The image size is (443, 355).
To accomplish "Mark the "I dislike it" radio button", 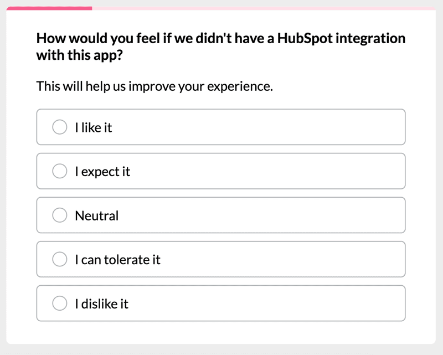I will pos(59,303).
